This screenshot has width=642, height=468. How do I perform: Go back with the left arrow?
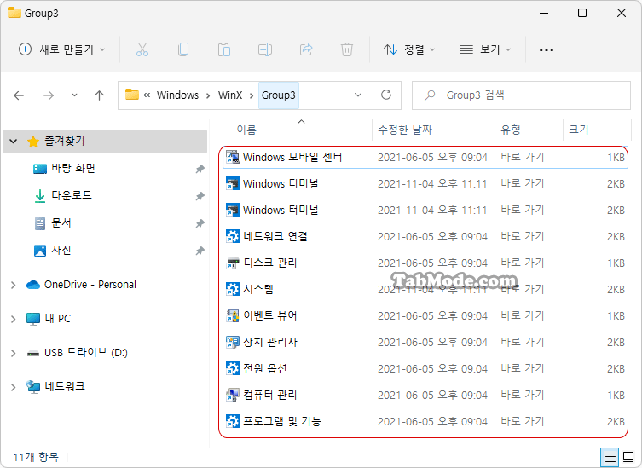(19, 95)
